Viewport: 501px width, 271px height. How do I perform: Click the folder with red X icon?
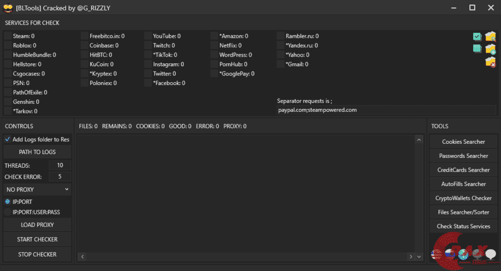[490, 62]
